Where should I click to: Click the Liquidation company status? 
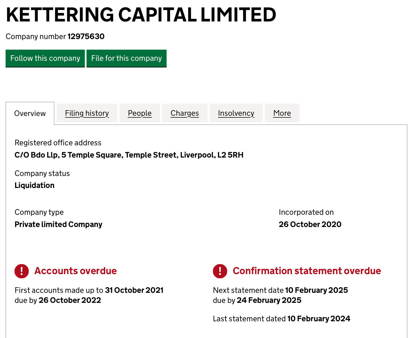click(x=35, y=185)
